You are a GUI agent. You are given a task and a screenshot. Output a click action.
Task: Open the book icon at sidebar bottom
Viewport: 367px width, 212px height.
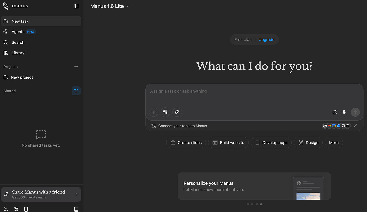(76, 209)
